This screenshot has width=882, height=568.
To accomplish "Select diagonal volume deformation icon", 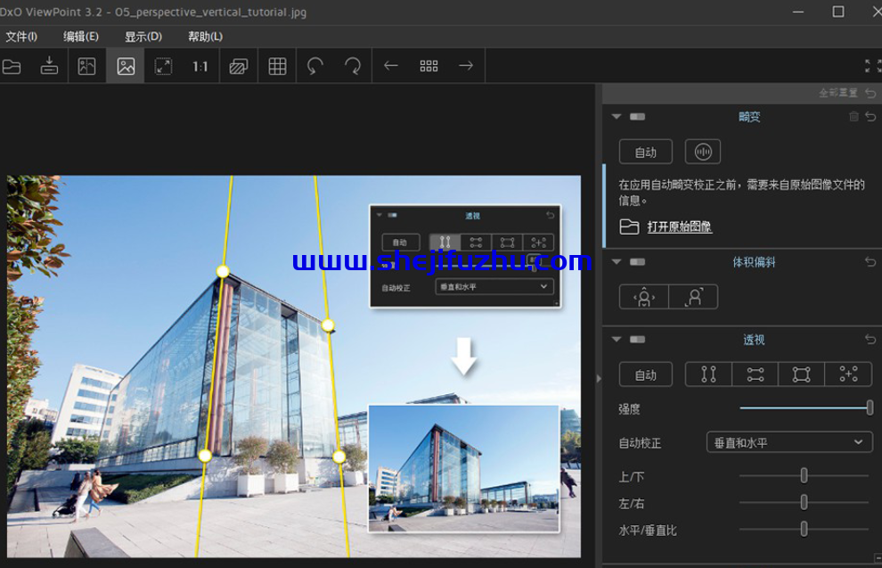I will click(693, 297).
